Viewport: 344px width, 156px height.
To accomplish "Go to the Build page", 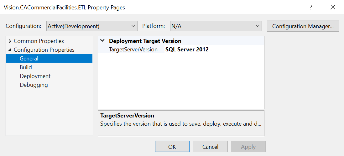I will tap(26, 67).
